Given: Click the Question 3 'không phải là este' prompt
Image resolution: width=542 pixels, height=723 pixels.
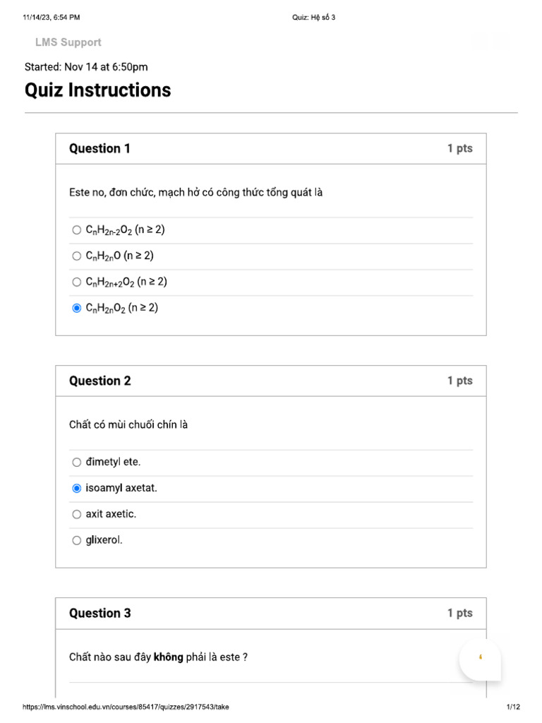Looking at the screenshot, I should pos(158,657).
